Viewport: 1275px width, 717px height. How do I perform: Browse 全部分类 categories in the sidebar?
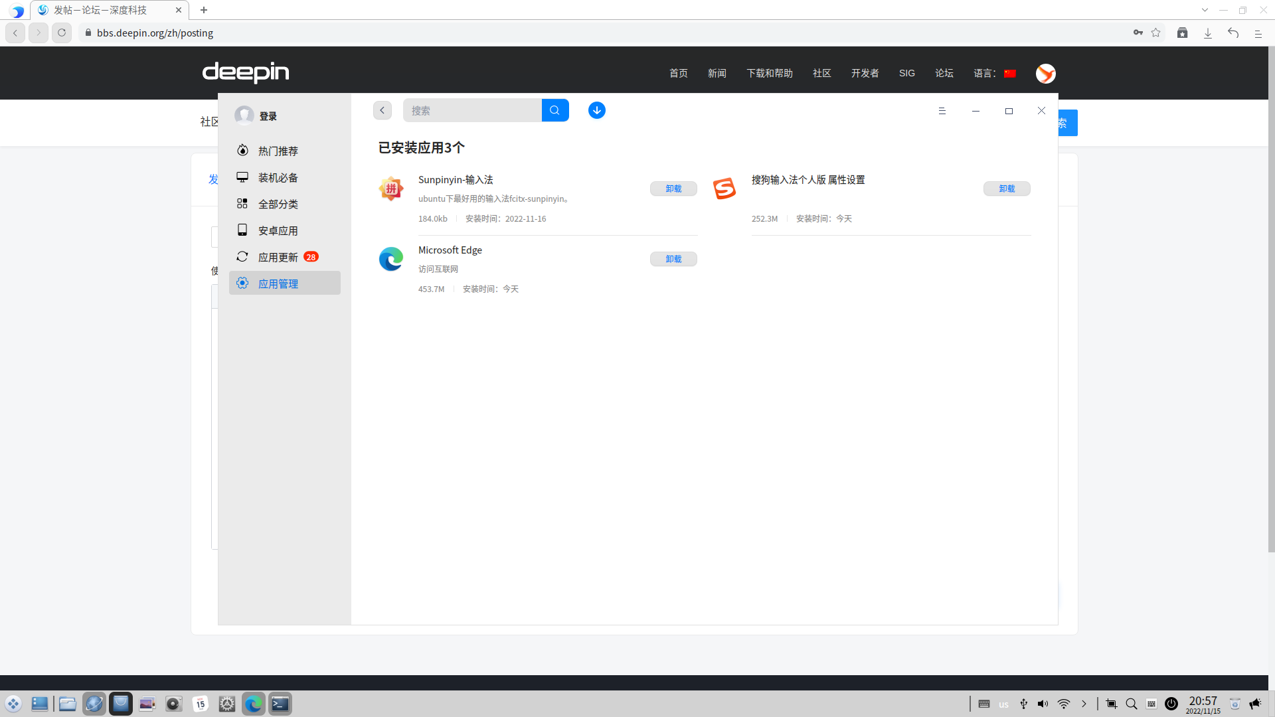pyautogui.click(x=278, y=204)
